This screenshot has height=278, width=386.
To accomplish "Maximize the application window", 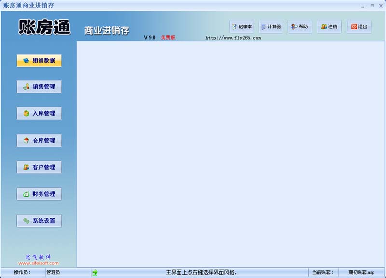I will 372,6.
